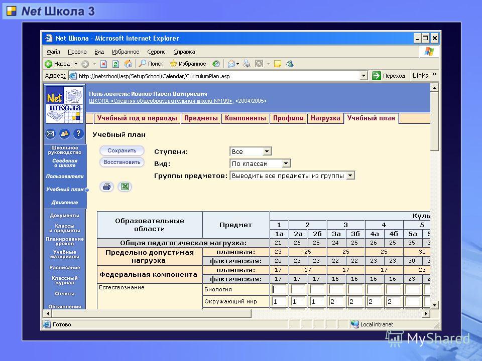Click the page icon in address bar

pyautogui.click(x=73, y=76)
